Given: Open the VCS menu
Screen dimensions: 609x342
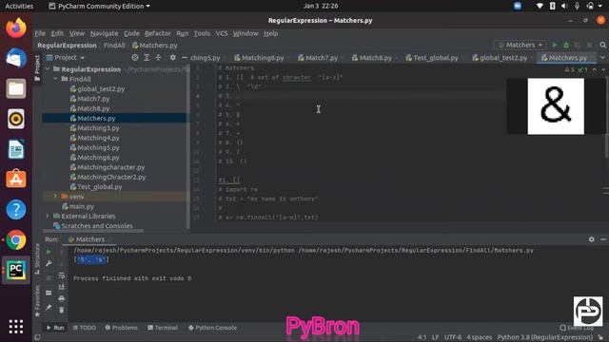Looking at the screenshot, I should [222, 33].
